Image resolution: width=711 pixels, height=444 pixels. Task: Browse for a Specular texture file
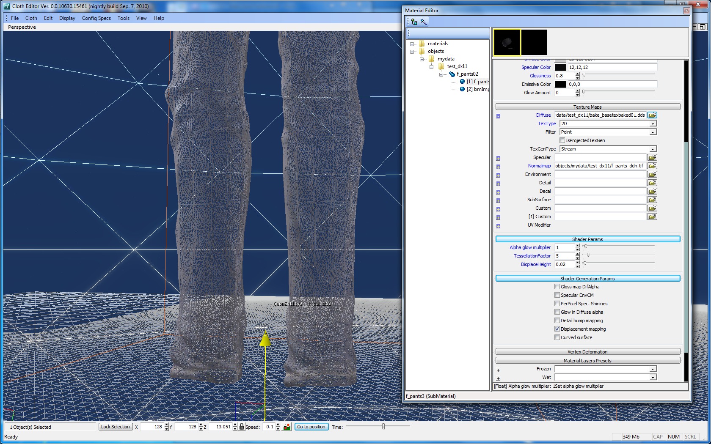tap(652, 157)
